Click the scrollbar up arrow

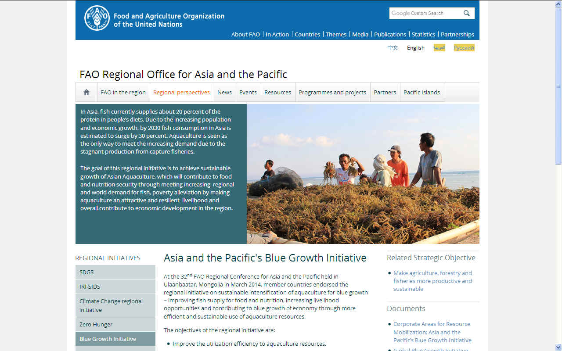[558, 4]
